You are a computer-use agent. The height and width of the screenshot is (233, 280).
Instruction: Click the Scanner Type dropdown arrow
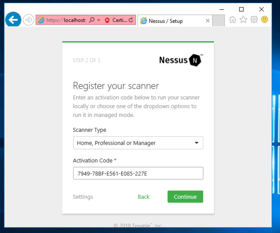196,143
